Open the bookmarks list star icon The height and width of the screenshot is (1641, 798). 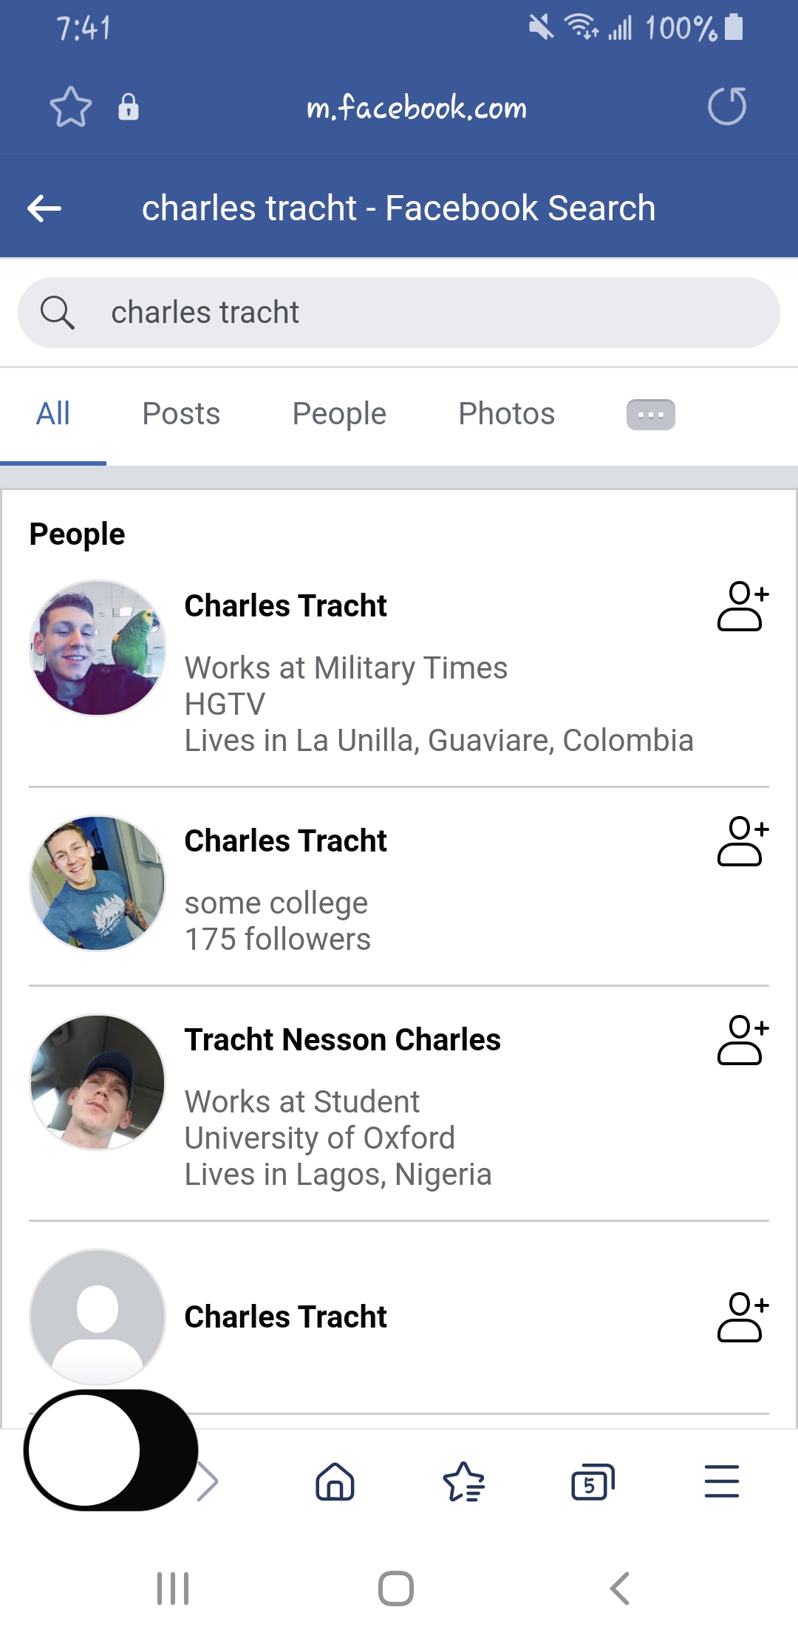[463, 1481]
